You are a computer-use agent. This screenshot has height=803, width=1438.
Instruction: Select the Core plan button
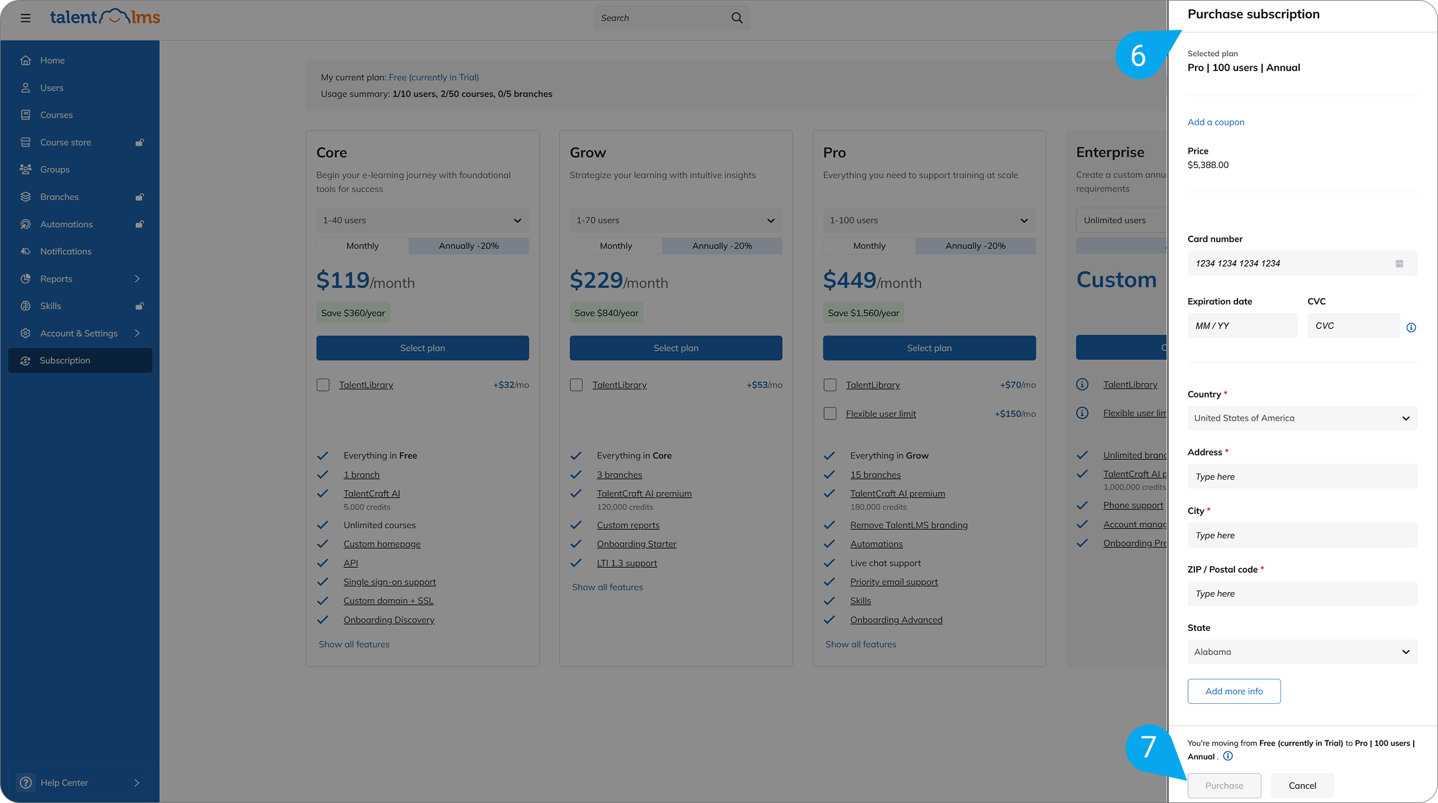tap(422, 348)
